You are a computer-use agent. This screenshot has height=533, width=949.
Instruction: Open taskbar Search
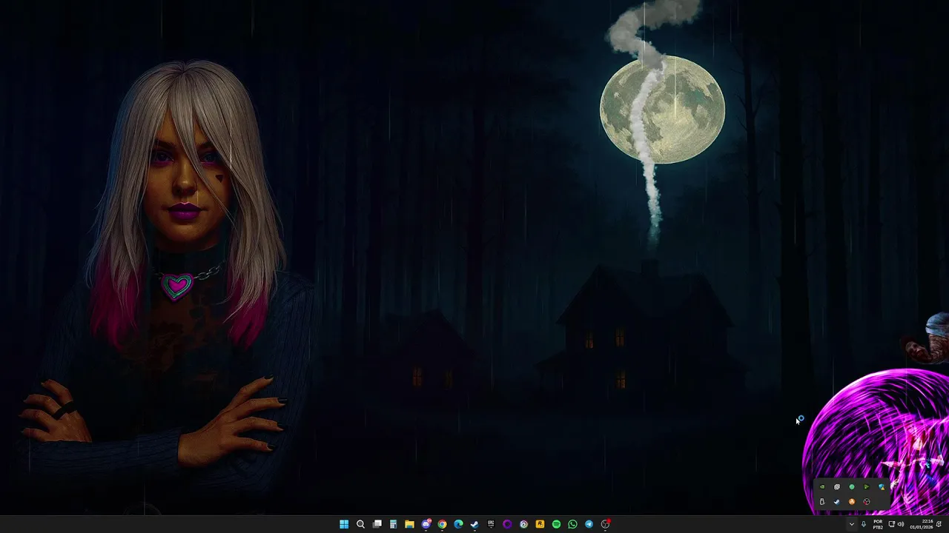(360, 524)
